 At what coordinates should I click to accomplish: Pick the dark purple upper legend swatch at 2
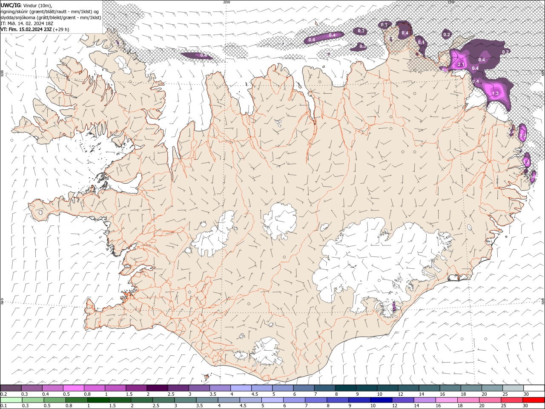pyautogui.click(x=157, y=388)
